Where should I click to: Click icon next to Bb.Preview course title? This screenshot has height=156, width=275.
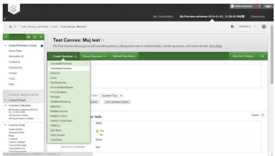(243, 17)
